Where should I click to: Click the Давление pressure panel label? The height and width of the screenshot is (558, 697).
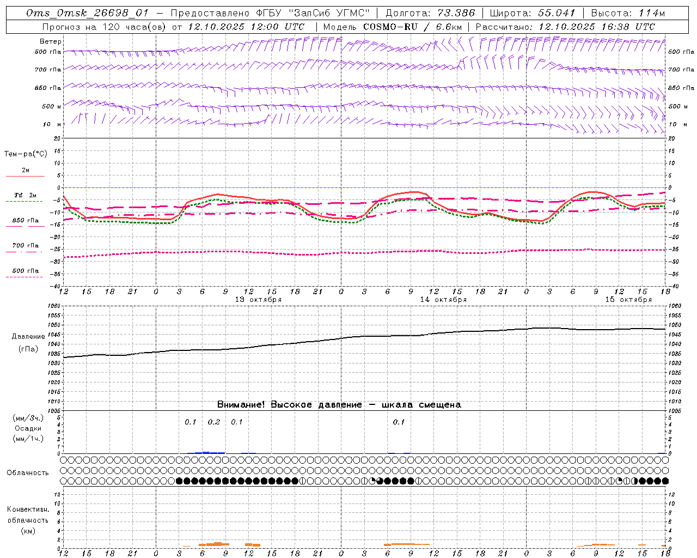[x=27, y=337]
